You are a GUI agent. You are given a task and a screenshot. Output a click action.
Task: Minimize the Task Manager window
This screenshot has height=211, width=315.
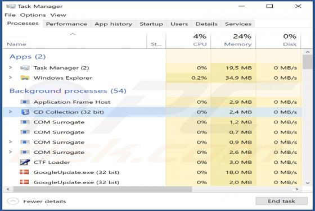pos(241,6)
